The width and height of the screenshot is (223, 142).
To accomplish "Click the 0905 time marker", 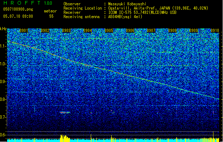I will [109, 31].
